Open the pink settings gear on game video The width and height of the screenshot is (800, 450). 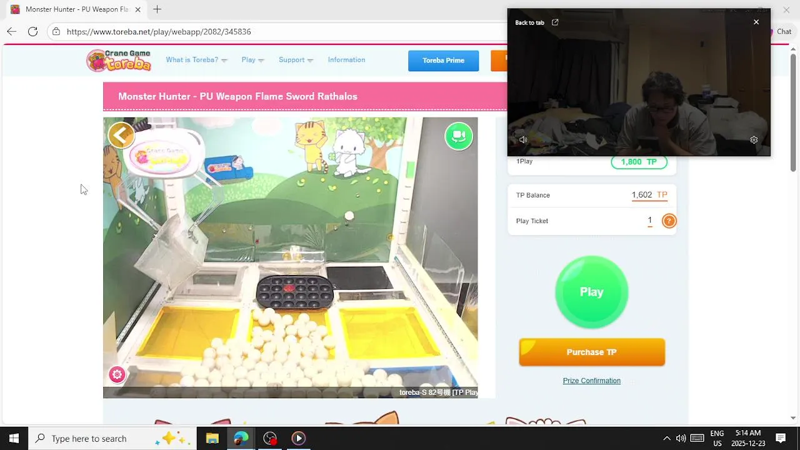click(117, 374)
